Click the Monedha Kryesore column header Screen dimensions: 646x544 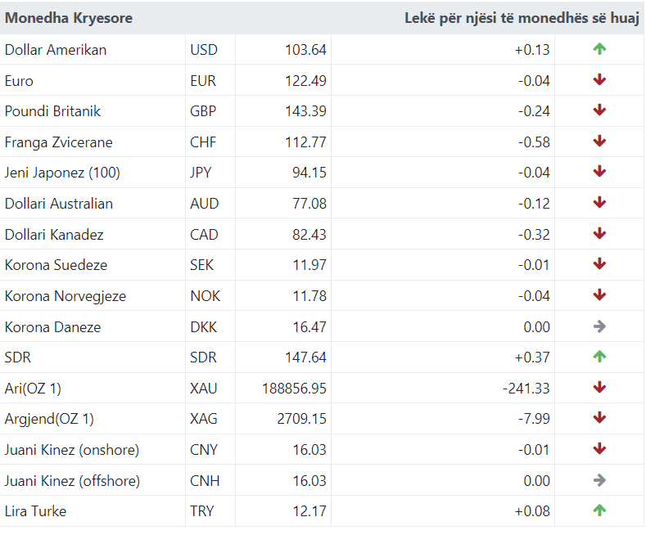click(x=69, y=18)
